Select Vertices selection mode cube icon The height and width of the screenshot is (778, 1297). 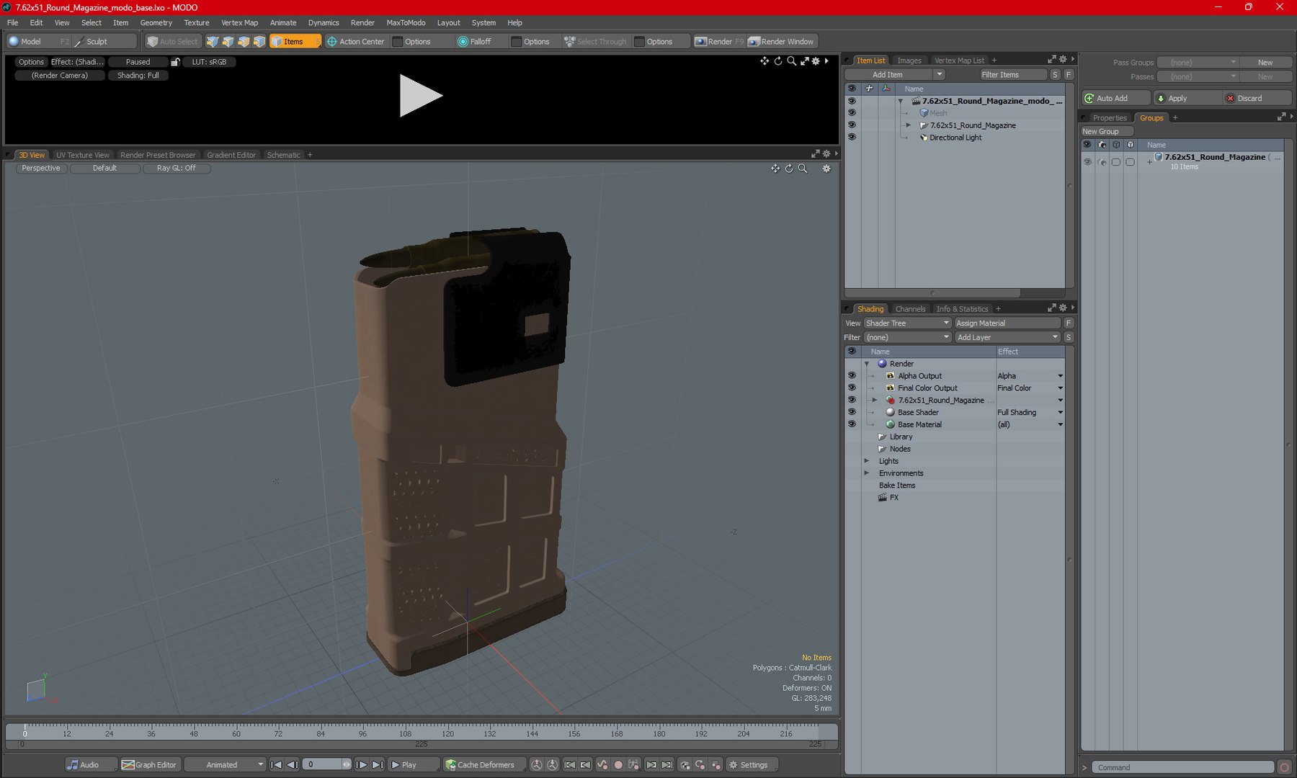tap(213, 42)
